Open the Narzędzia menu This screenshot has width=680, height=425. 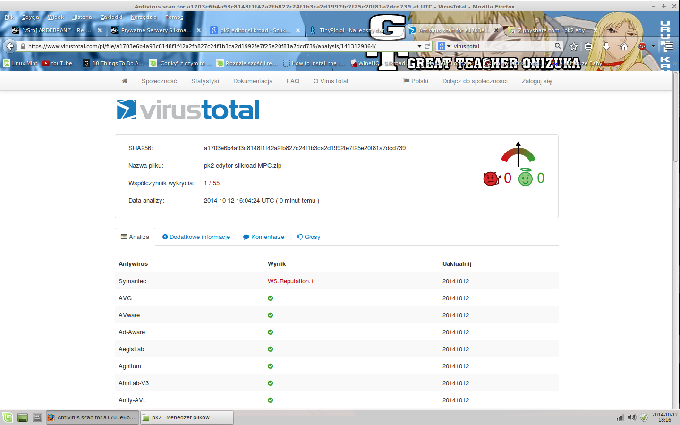point(144,17)
